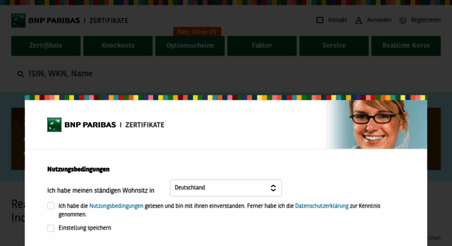Click the Kontakt chat icon

(320, 20)
